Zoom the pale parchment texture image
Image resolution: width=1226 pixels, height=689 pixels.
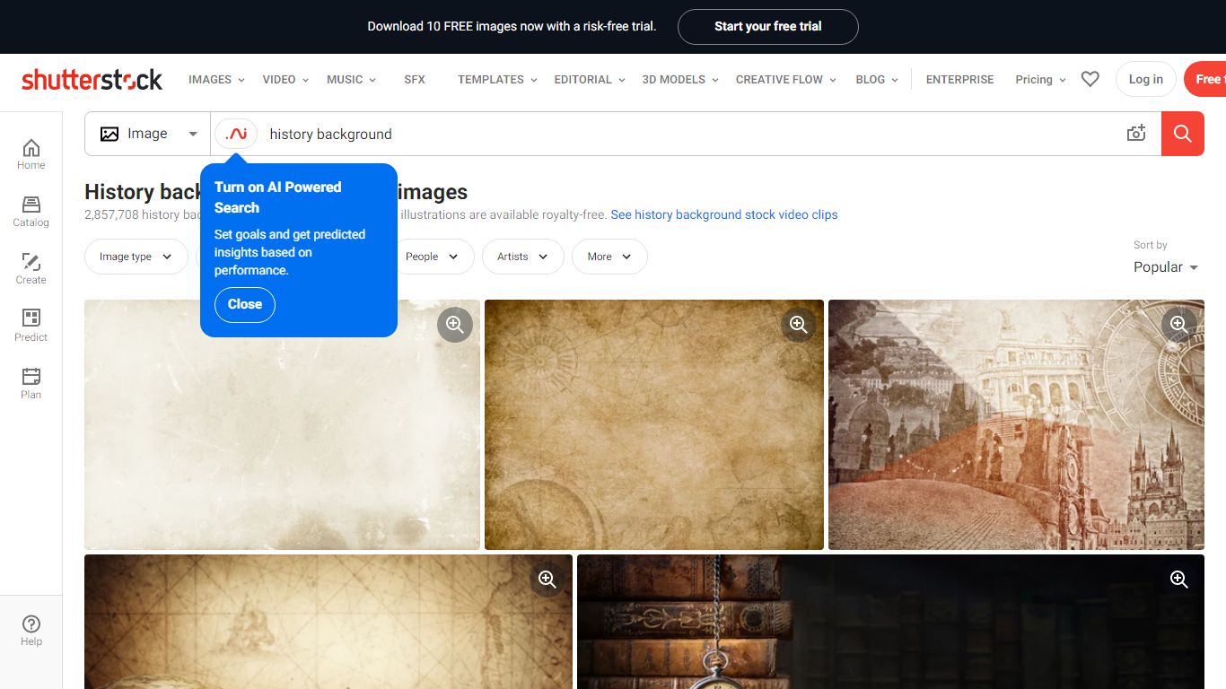pos(455,325)
